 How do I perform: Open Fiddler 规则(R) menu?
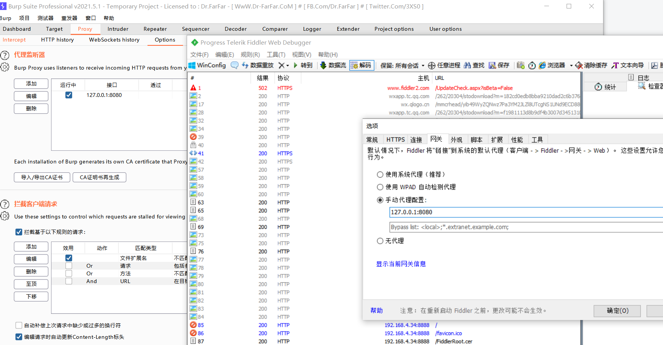[x=250, y=55]
